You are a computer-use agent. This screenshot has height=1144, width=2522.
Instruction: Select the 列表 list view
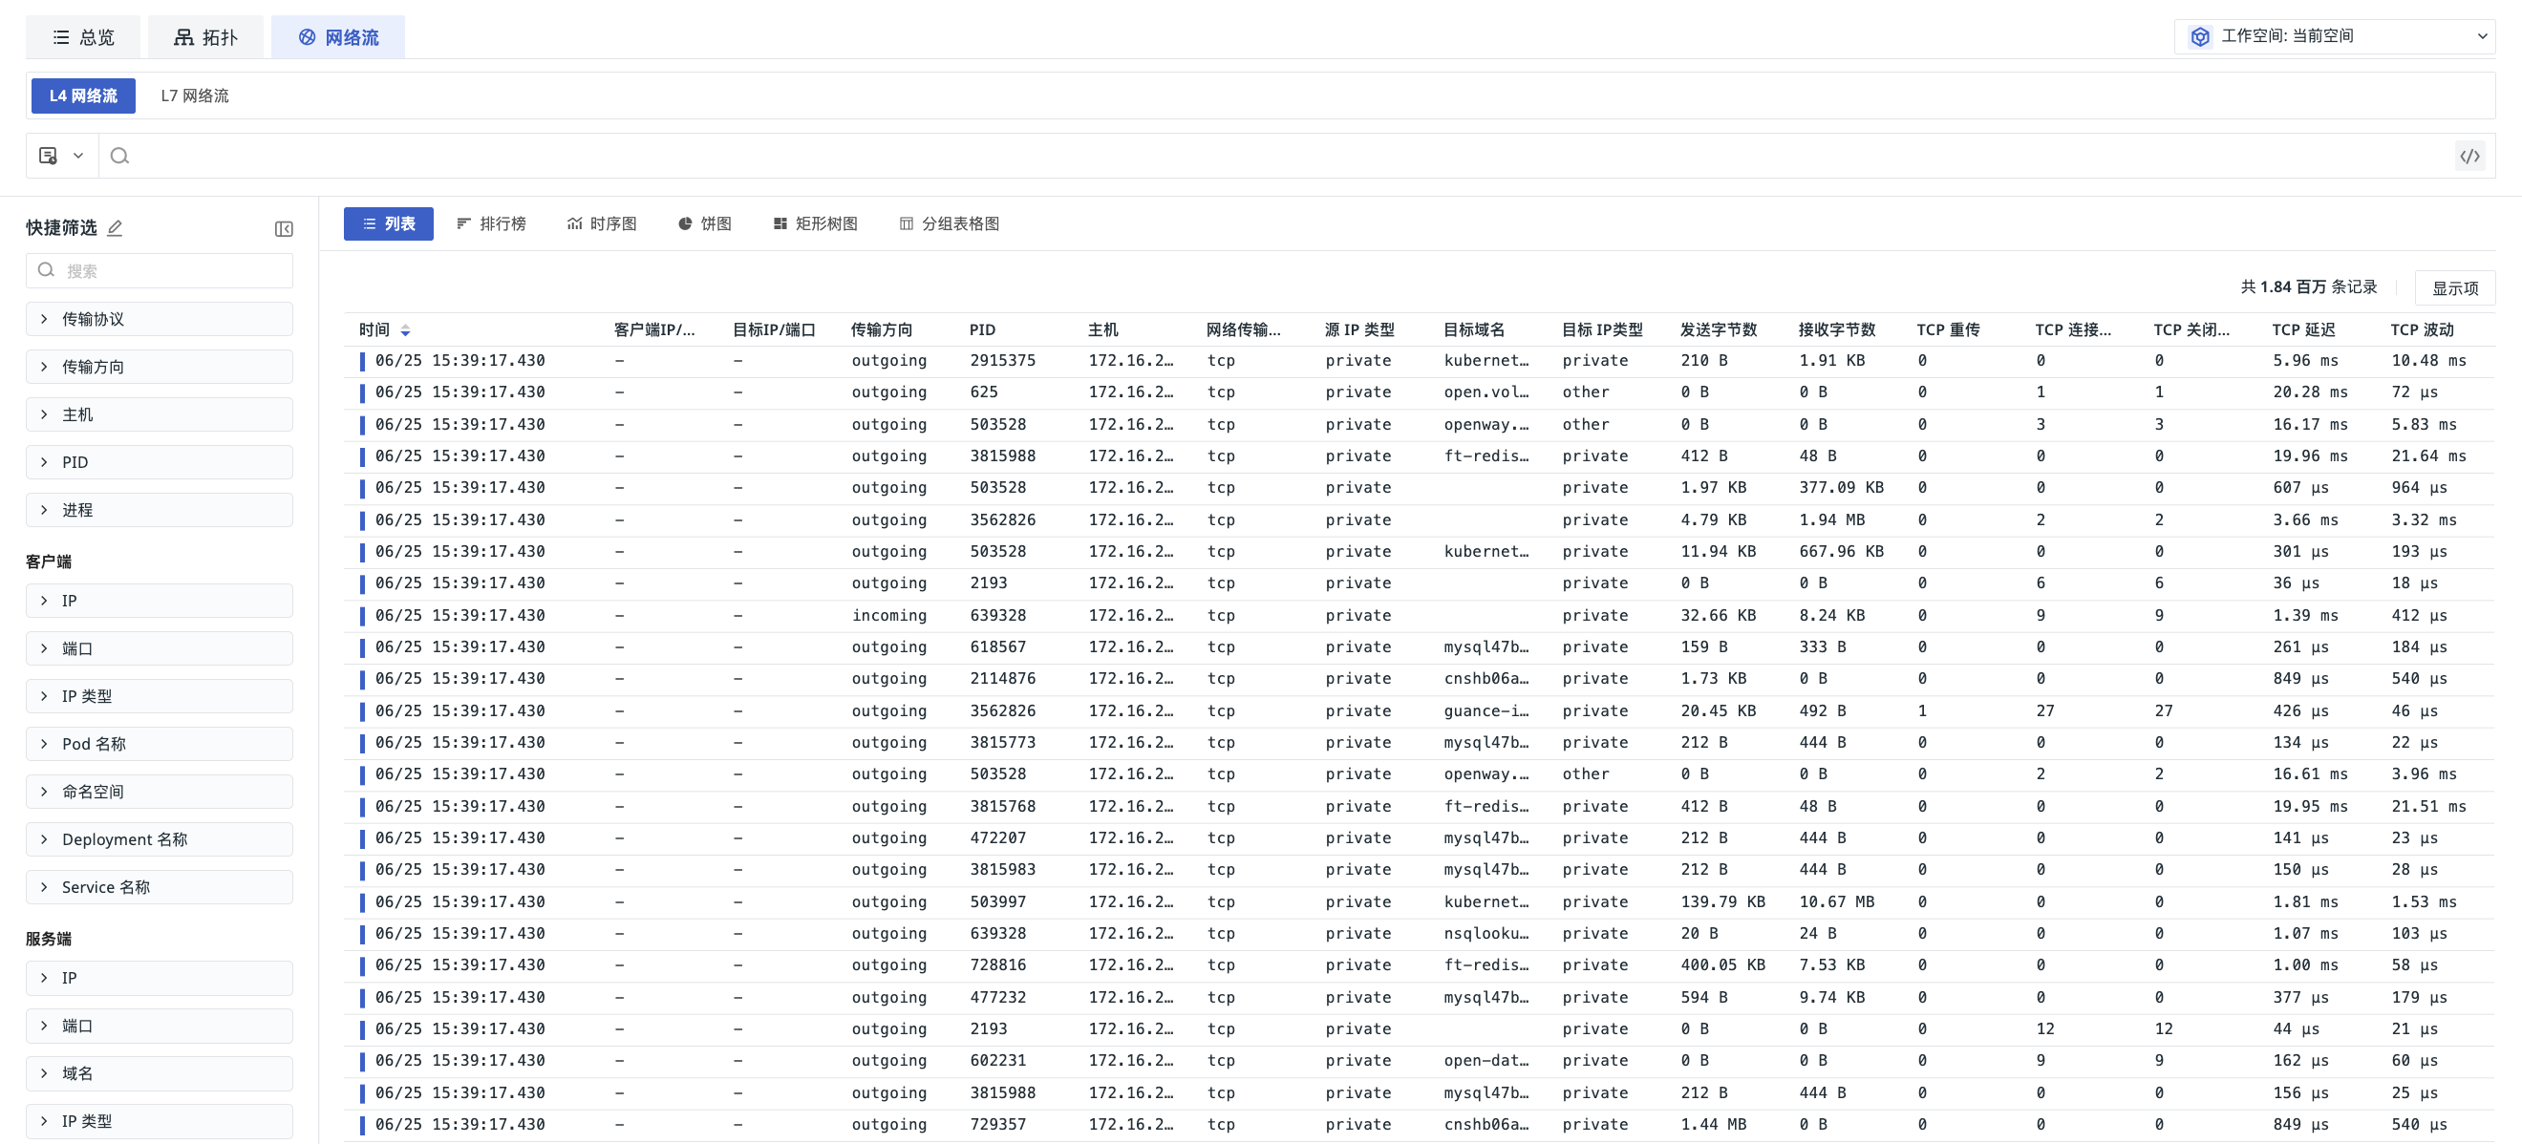pos(389,224)
